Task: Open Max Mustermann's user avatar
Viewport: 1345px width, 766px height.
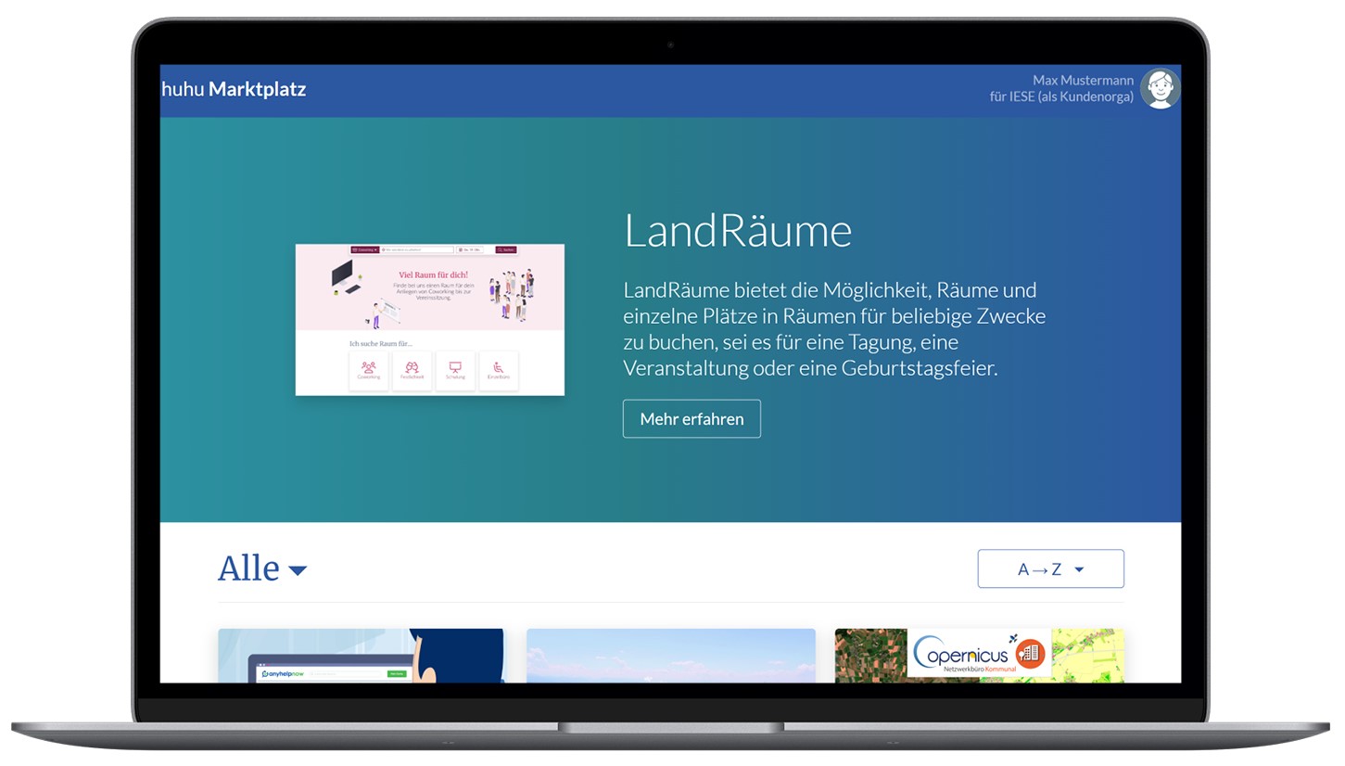Action: 1160,89
